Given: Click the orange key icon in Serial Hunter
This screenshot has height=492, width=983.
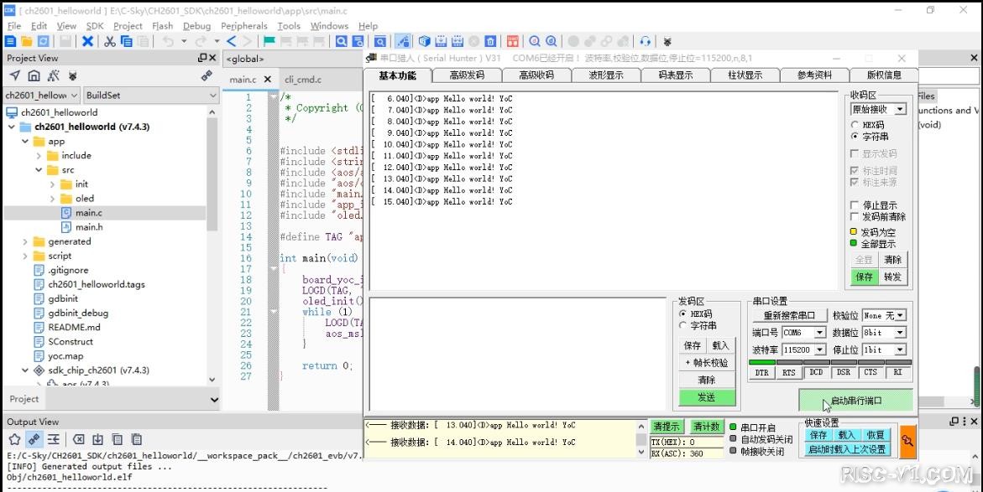Looking at the screenshot, I should [x=907, y=440].
